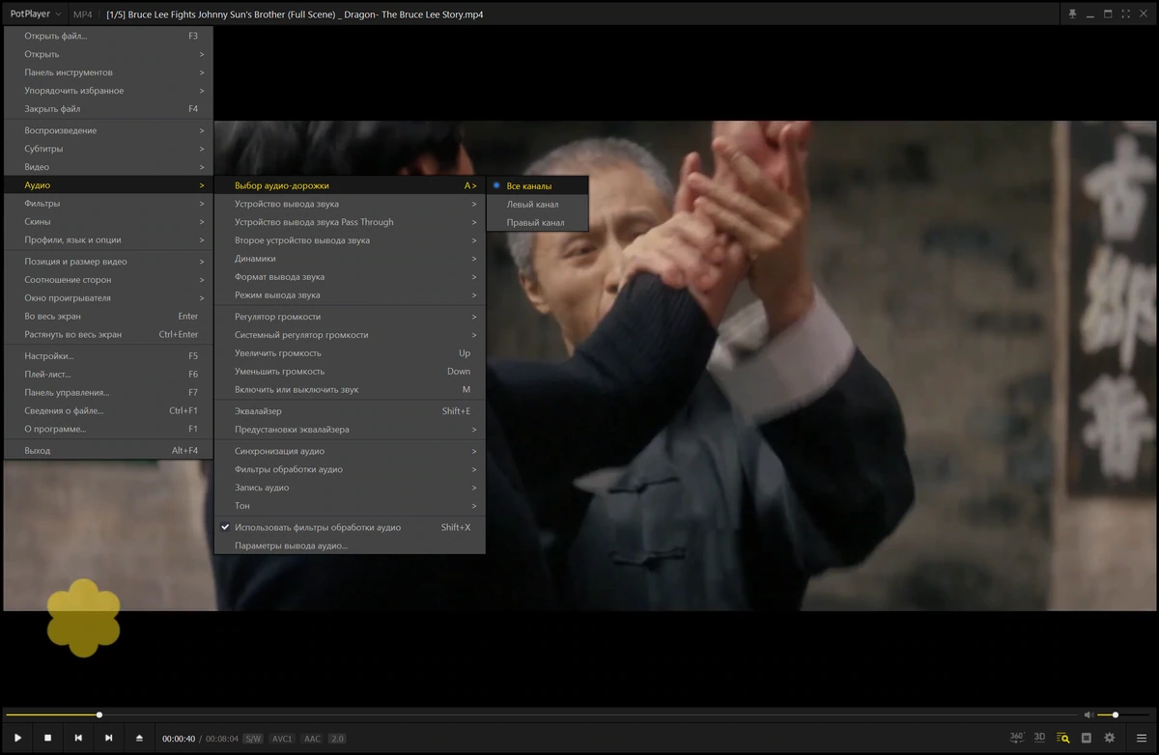Toggle the 360° video mode icon

1017,737
